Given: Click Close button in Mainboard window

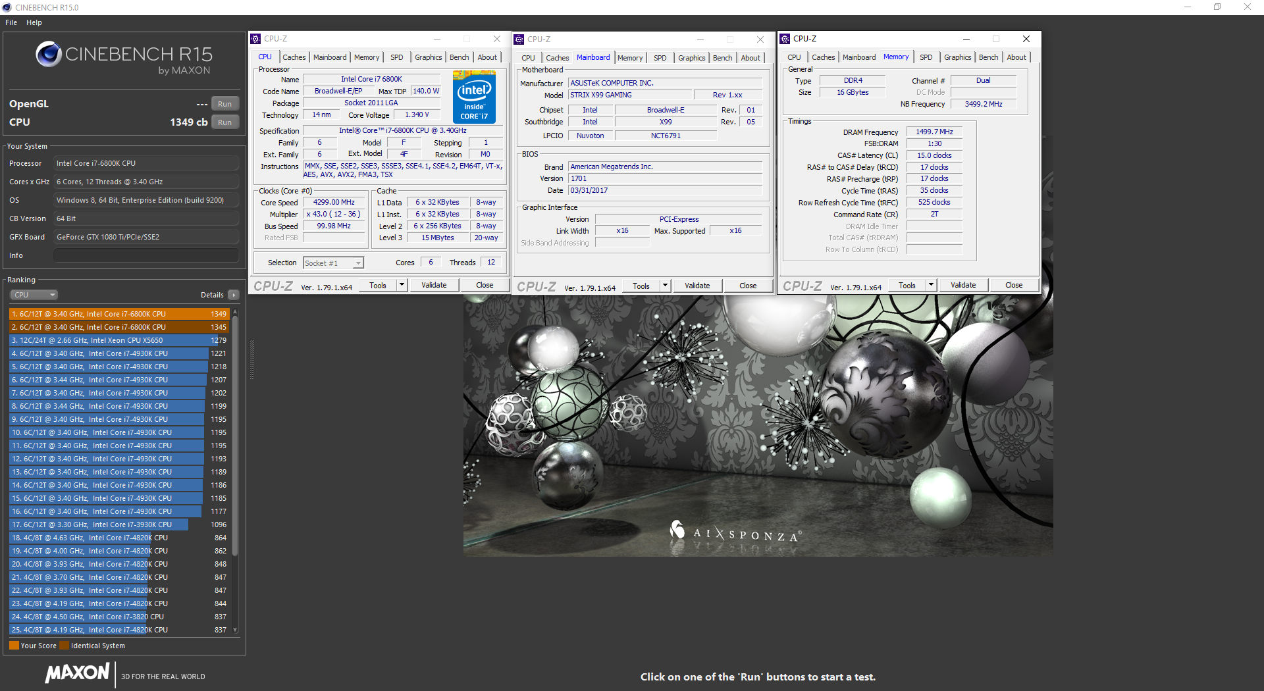Looking at the screenshot, I should 748,286.
